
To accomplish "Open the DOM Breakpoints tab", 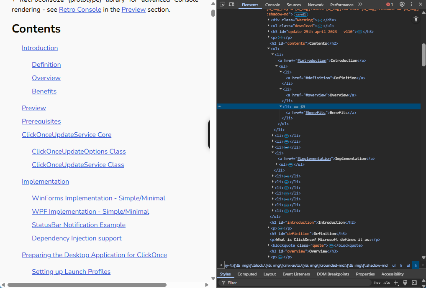I will [x=333, y=274].
